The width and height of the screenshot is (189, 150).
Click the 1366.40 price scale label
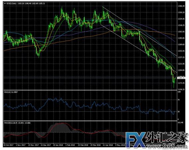point(181,6)
